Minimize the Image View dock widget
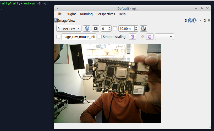Image resolution: width=214 pixels, height=131 pixels. (201, 21)
